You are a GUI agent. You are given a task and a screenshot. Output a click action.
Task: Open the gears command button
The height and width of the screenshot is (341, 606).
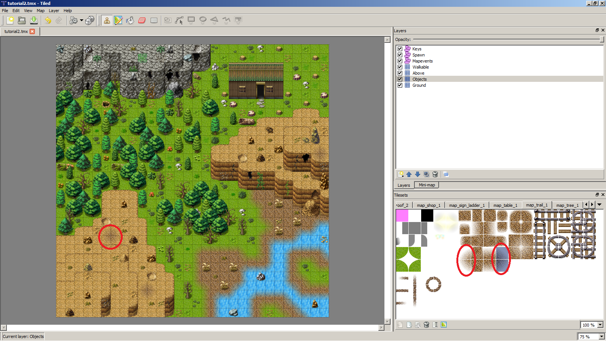(x=73, y=20)
